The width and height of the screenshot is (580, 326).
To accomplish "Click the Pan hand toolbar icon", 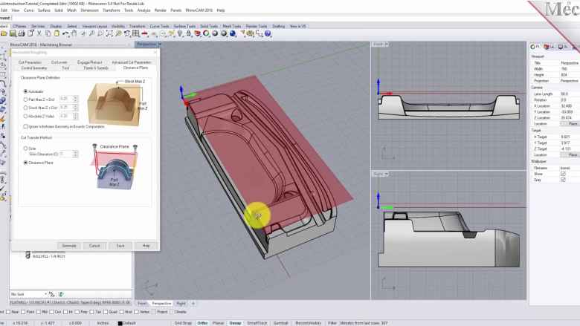I will [x=74, y=34].
